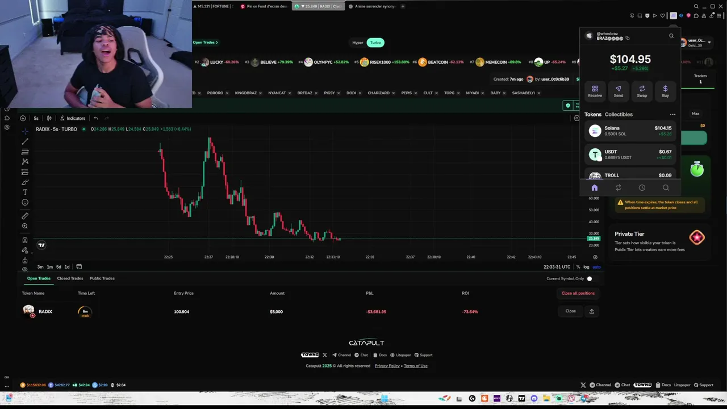Switch to wallet Tokens tab
Viewport: 727px width, 409px height.
[x=593, y=114]
